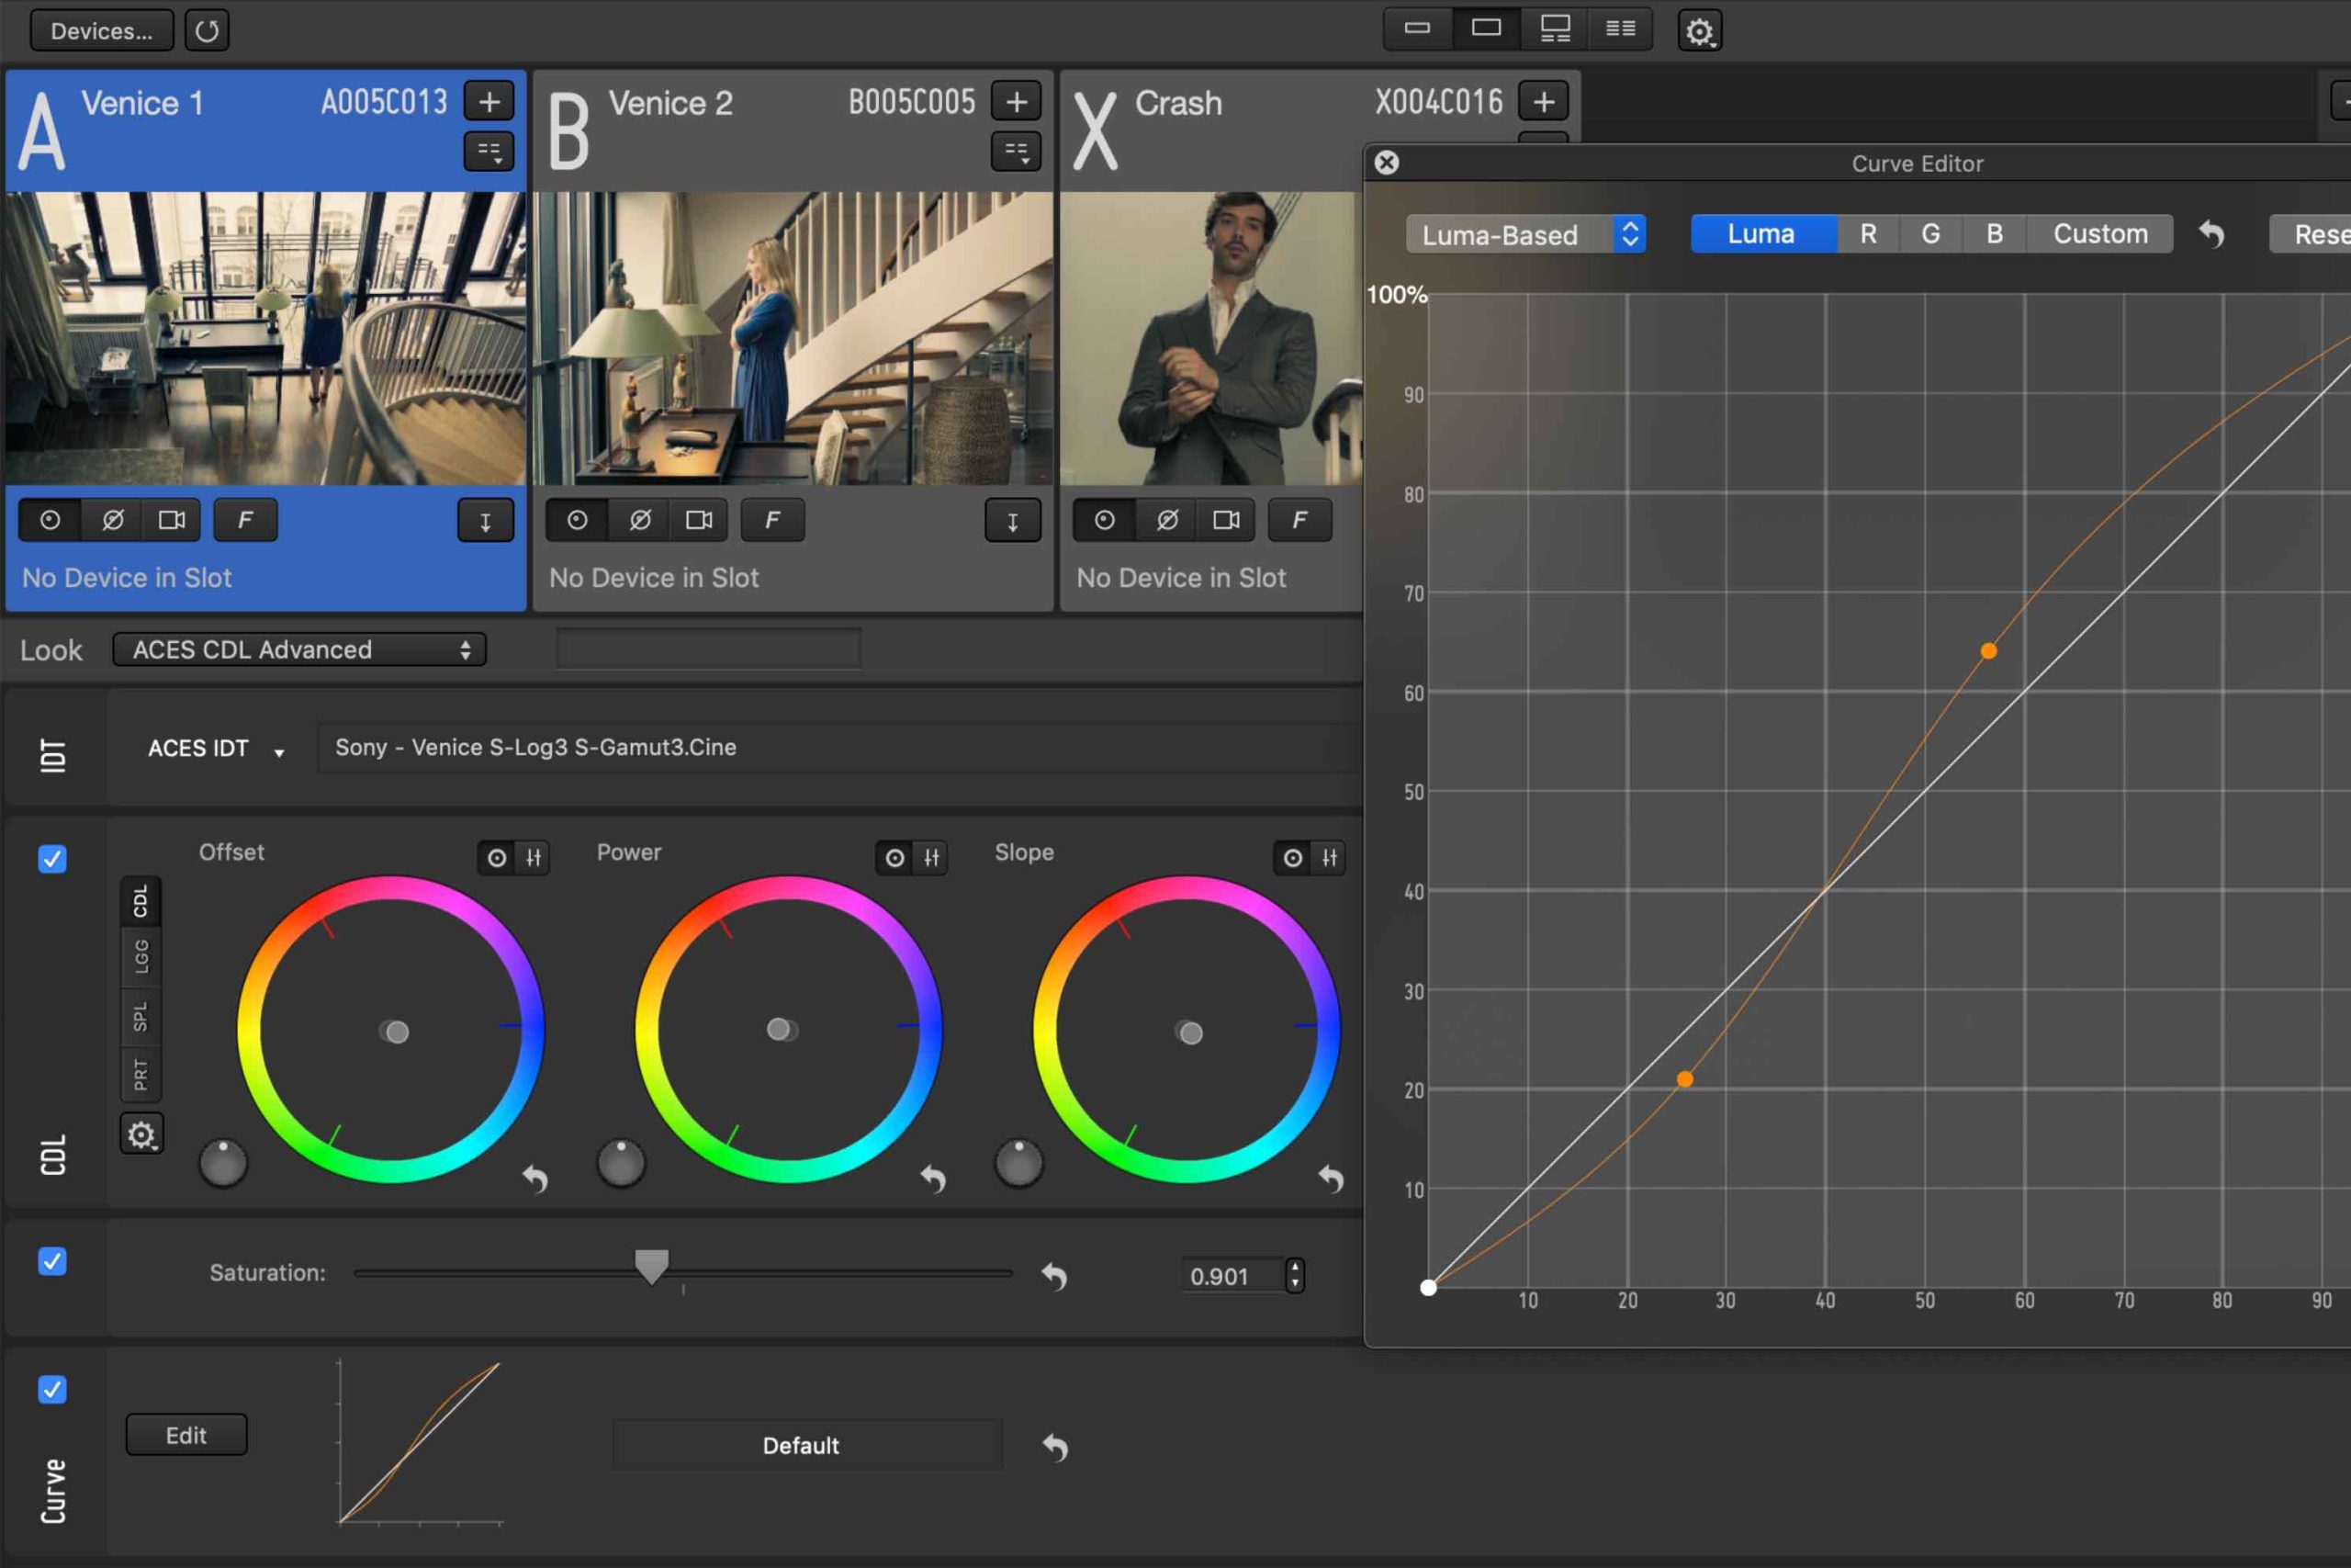Image resolution: width=2351 pixels, height=1568 pixels.
Task: Open the Look ACES CDL Advanced dropdown
Action: tap(298, 650)
